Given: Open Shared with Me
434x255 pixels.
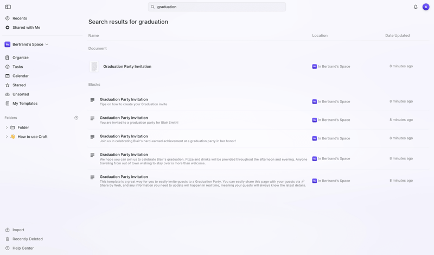Looking at the screenshot, I should click(x=26, y=28).
